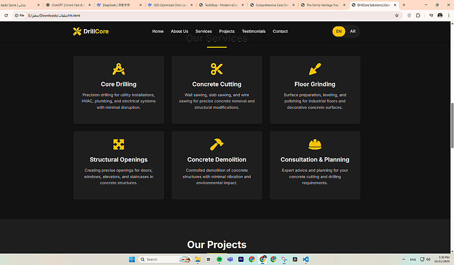Open File Explorer from the taskbar
Screen dimensions: 454x265
197,259
